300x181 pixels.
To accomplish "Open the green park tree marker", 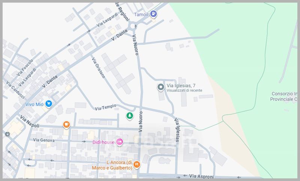I will pyautogui.click(x=129, y=116).
